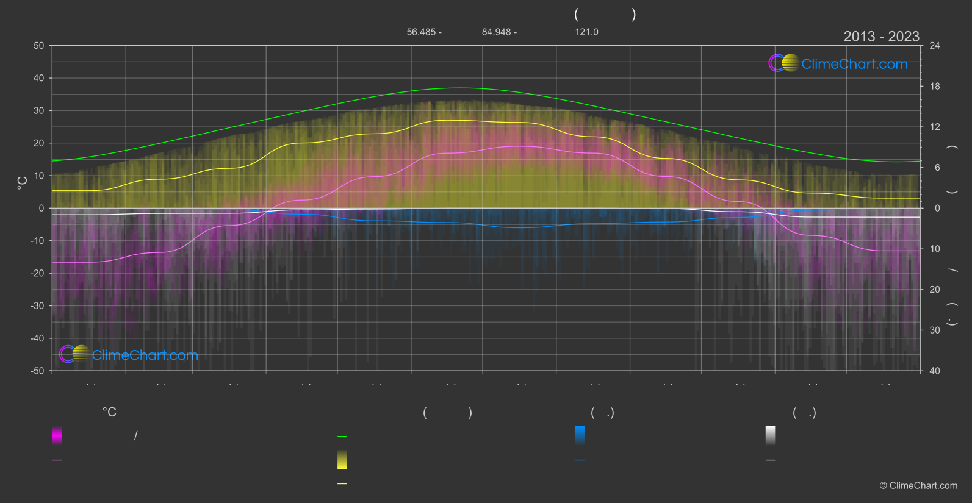Open the ClimeChart.com text link at bottom left
Viewport: 972px width, 503px height.
click(145, 355)
